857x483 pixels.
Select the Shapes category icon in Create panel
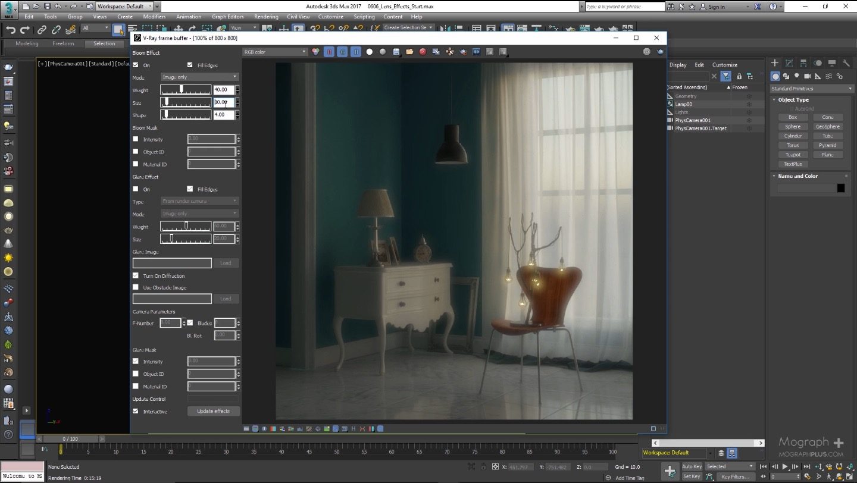click(x=786, y=76)
